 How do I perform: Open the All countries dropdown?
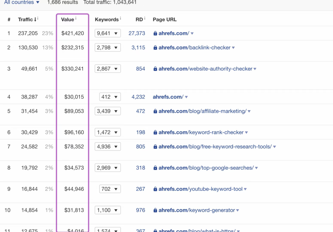click(x=22, y=2)
